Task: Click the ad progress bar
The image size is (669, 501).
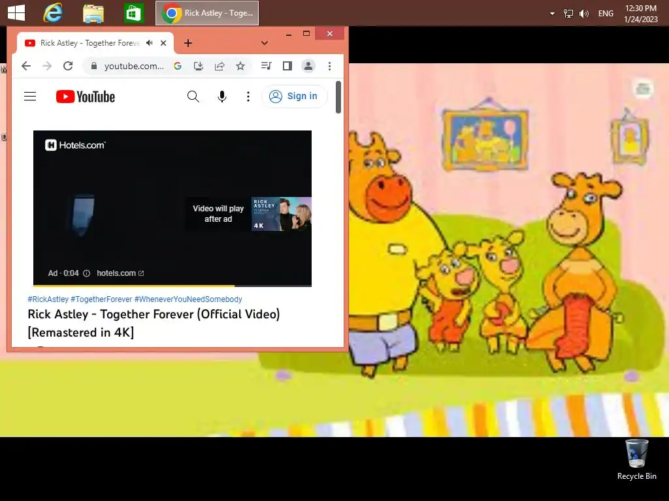Action: 172,286
